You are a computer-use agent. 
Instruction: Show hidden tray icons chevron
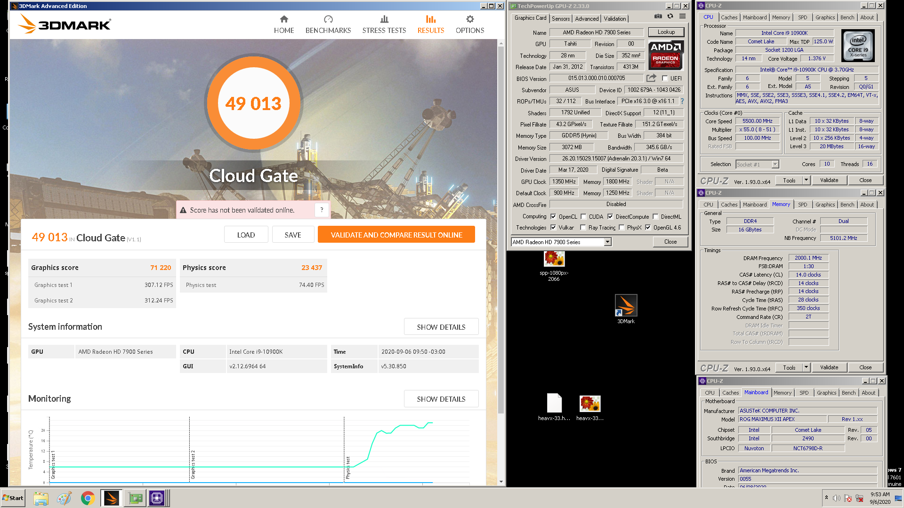click(x=826, y=498)
